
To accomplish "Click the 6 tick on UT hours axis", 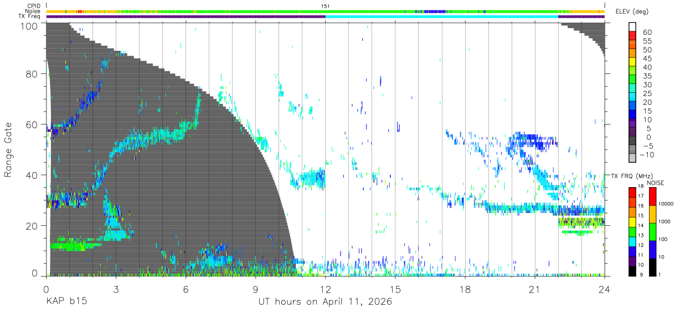I will [x=186, y=289].
